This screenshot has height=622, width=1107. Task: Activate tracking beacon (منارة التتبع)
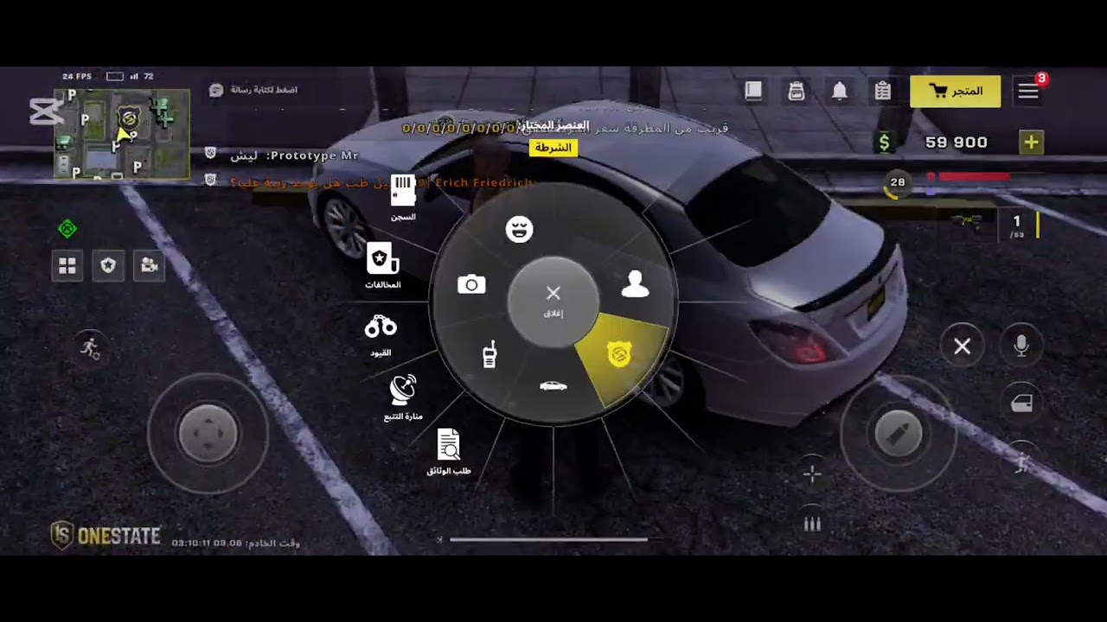pos(403,397)
